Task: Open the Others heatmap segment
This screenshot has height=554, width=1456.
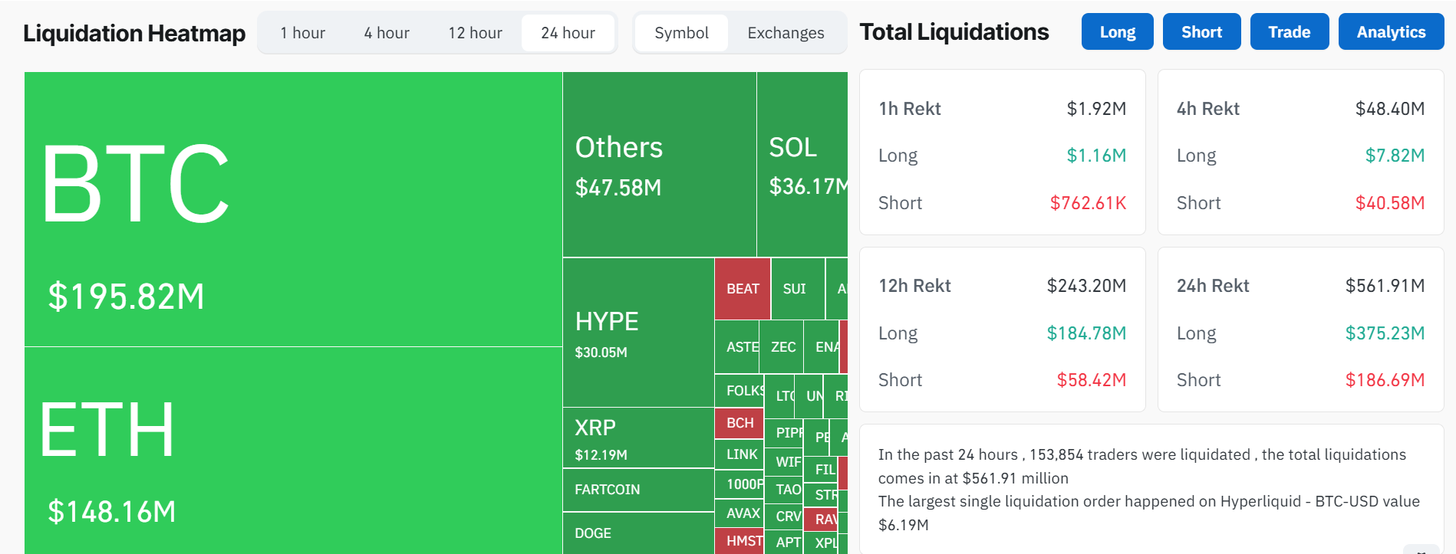Action: click(x=657, y=161)
